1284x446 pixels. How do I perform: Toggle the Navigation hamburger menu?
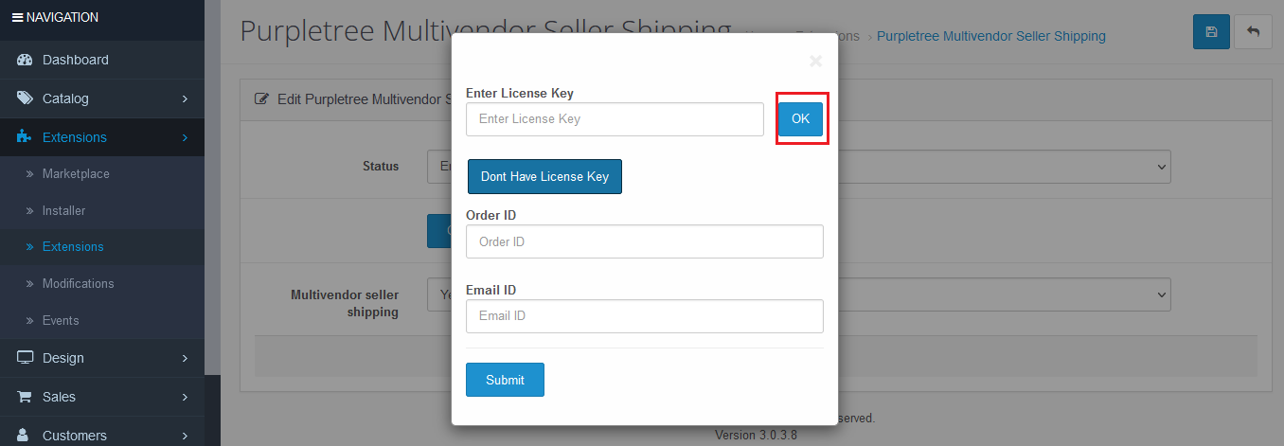(17, 17)
